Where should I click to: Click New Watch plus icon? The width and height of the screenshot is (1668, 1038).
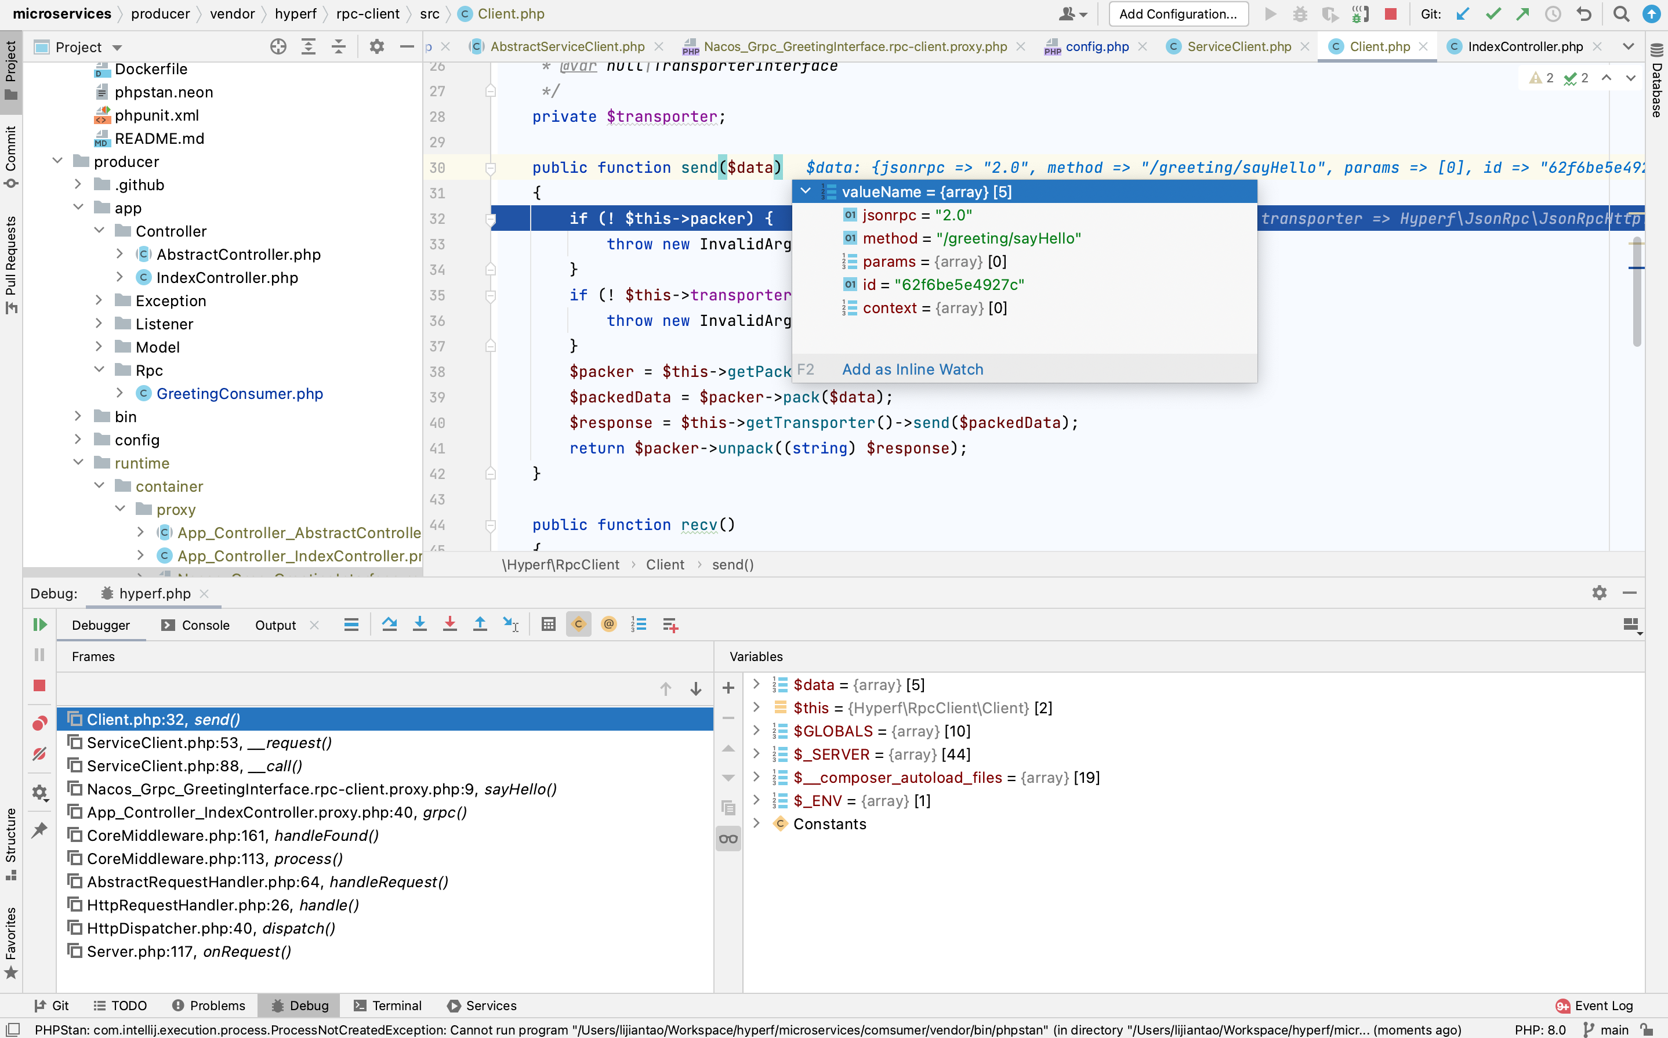pyautogui.click(x=728, y=687)
